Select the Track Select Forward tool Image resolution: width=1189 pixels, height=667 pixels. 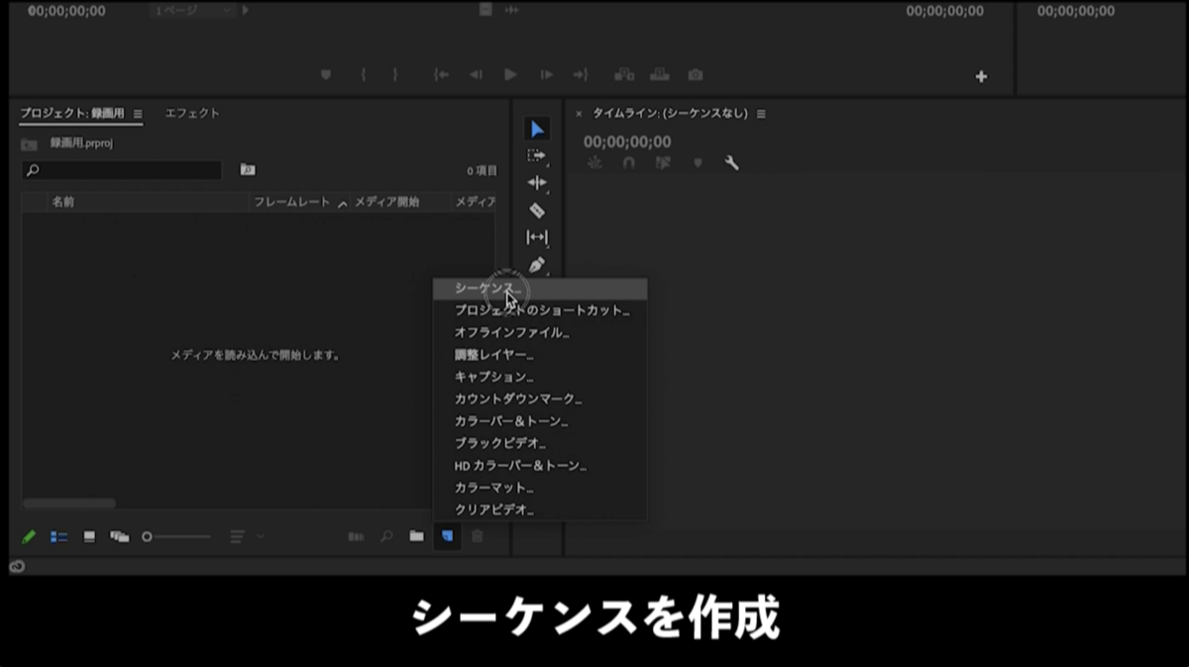coord(536,156)
